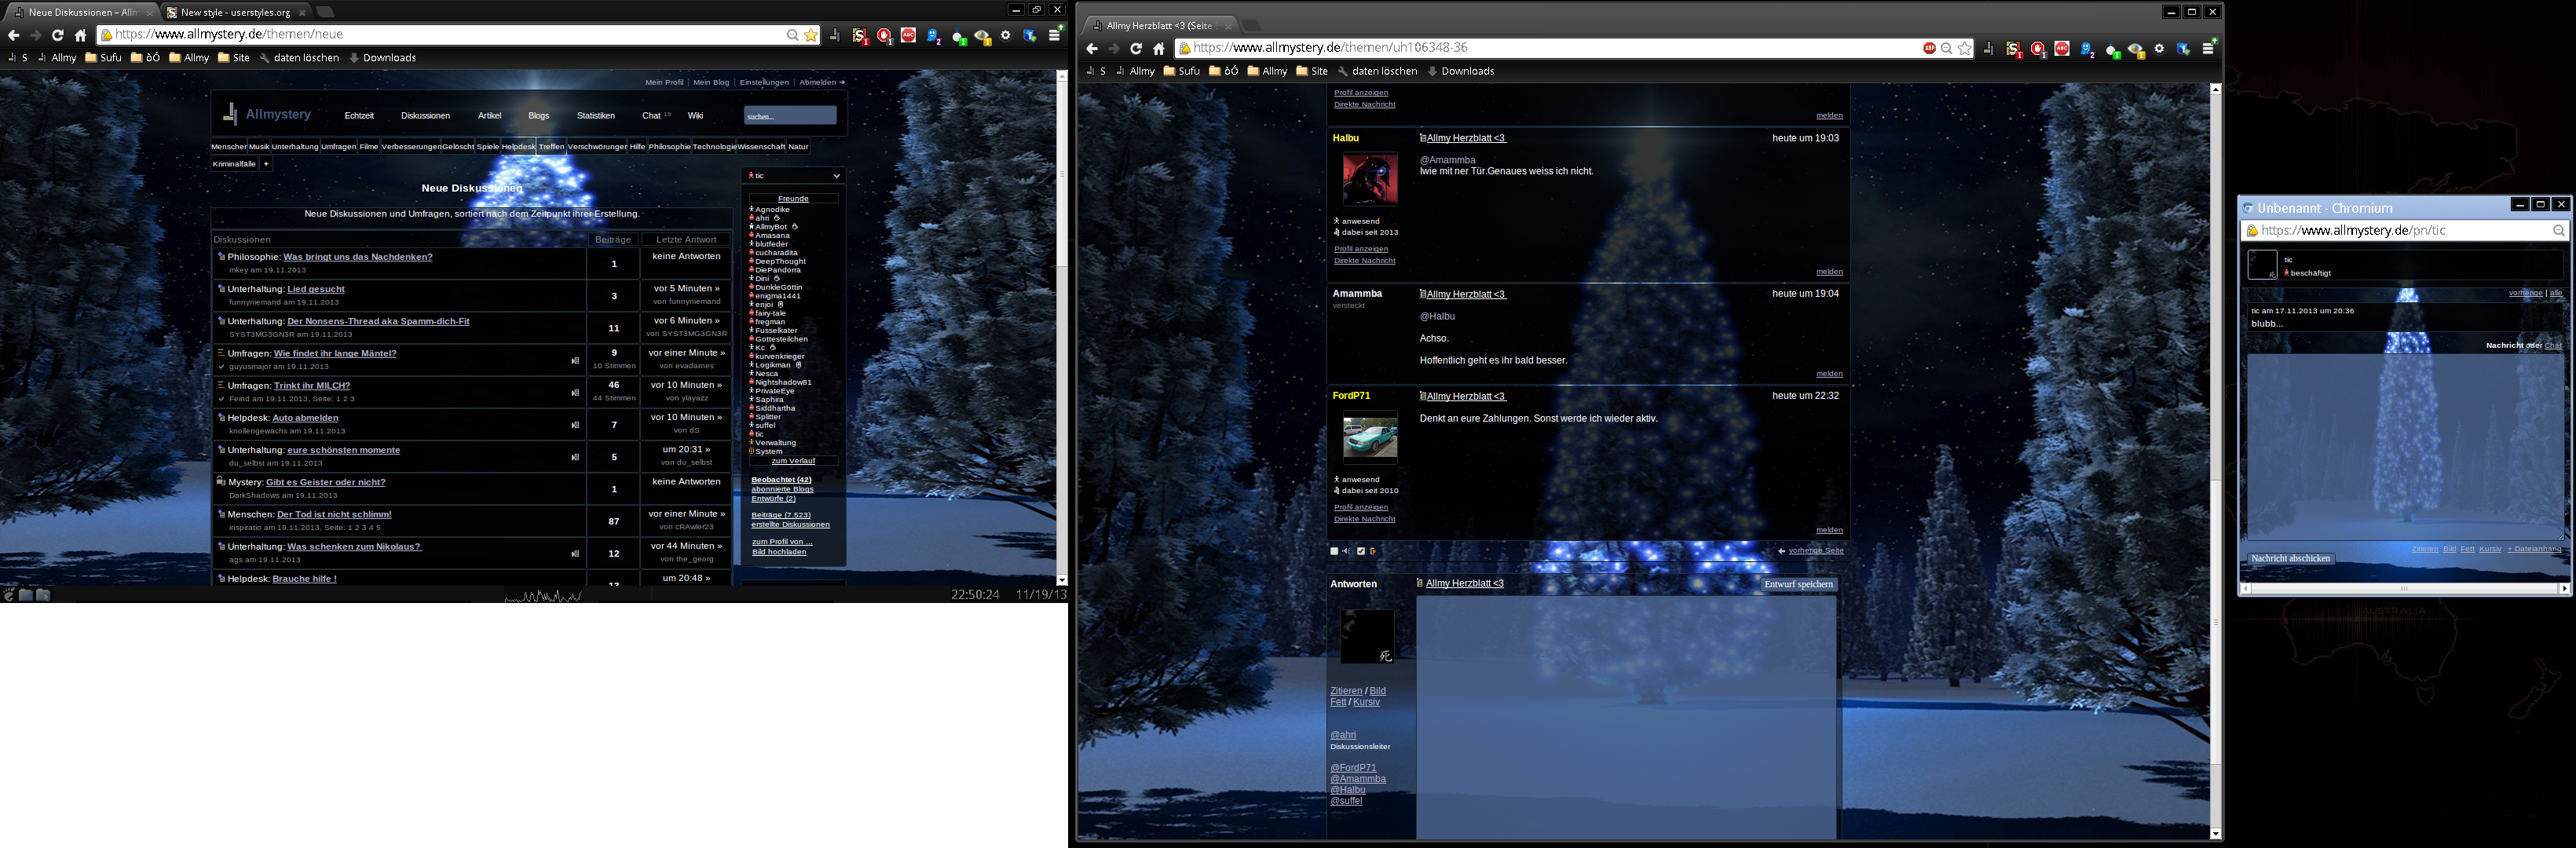Open new tab in left browser window
This screenshot has height=848, width=2576.
(x=325, y=12)
